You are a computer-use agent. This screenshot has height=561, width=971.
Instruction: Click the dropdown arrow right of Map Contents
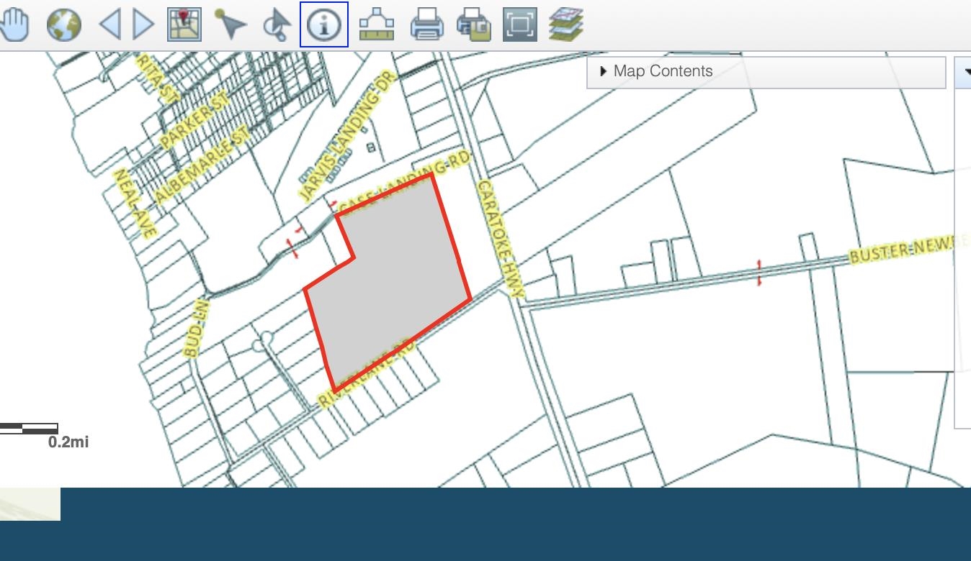tap(965, 72)
